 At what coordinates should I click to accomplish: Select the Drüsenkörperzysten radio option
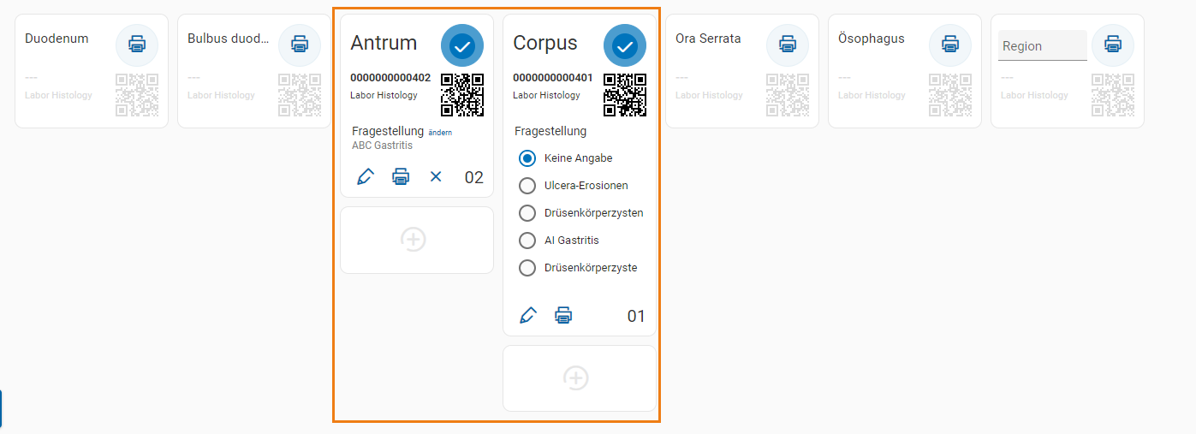click(x=527, y=213)
